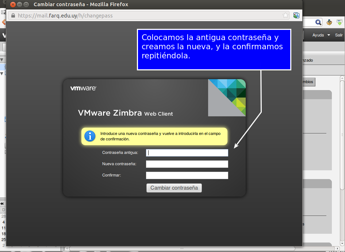Collapse the topmost tree triangle in the background sidebar
Viewport: 345px width, 252px height.
2,60
